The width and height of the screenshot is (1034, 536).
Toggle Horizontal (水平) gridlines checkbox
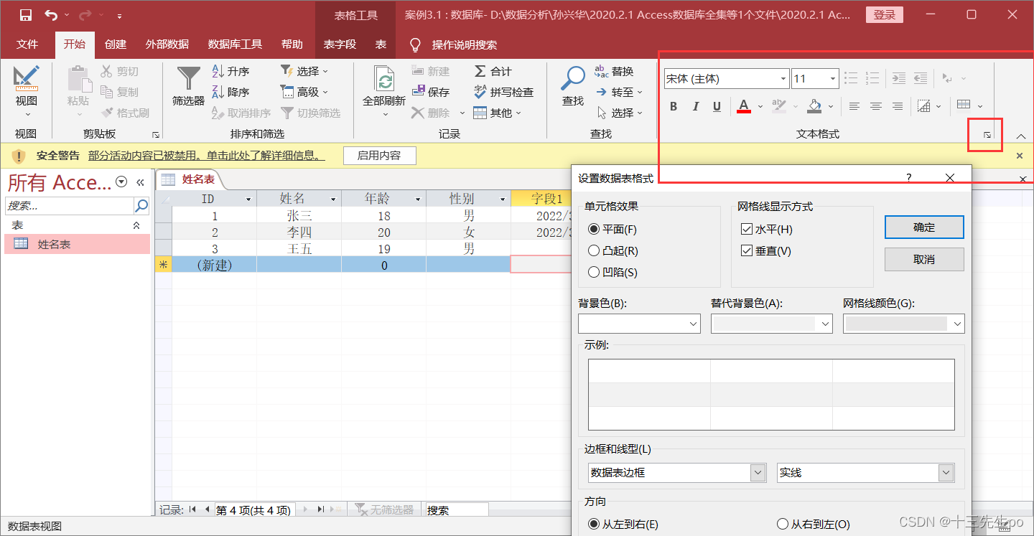pos(746,230)
